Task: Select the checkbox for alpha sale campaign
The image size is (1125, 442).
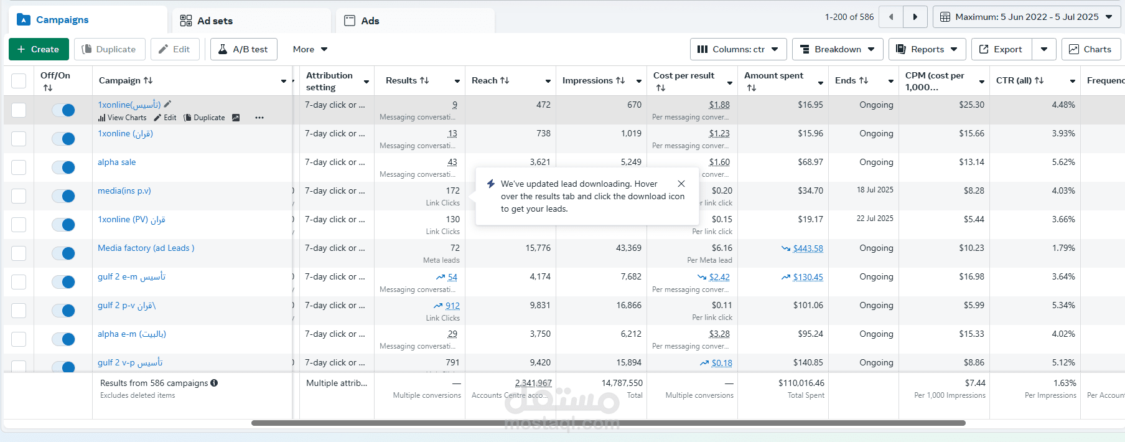Action: (19, 167)
